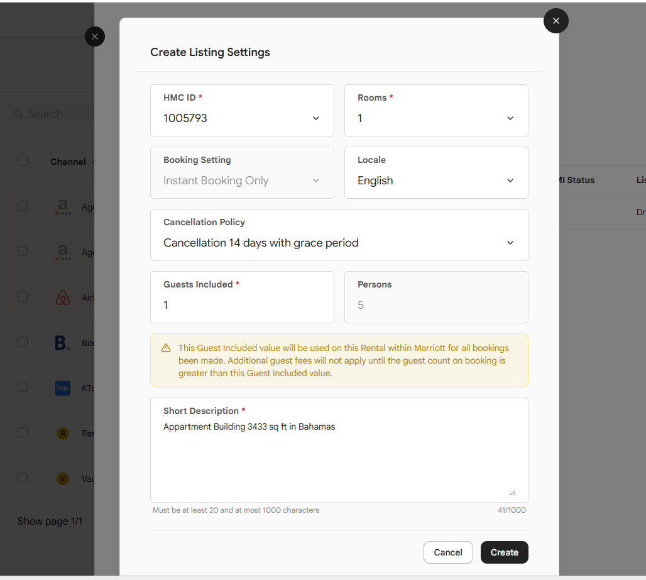This screenshot has height=580, width=646.
Task: Check the Booking.com row checkbox
Action: click(23, 342)
